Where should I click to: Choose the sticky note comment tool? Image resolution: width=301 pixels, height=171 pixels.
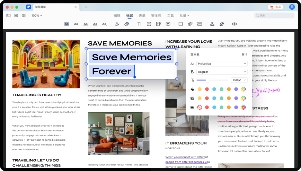168,24
